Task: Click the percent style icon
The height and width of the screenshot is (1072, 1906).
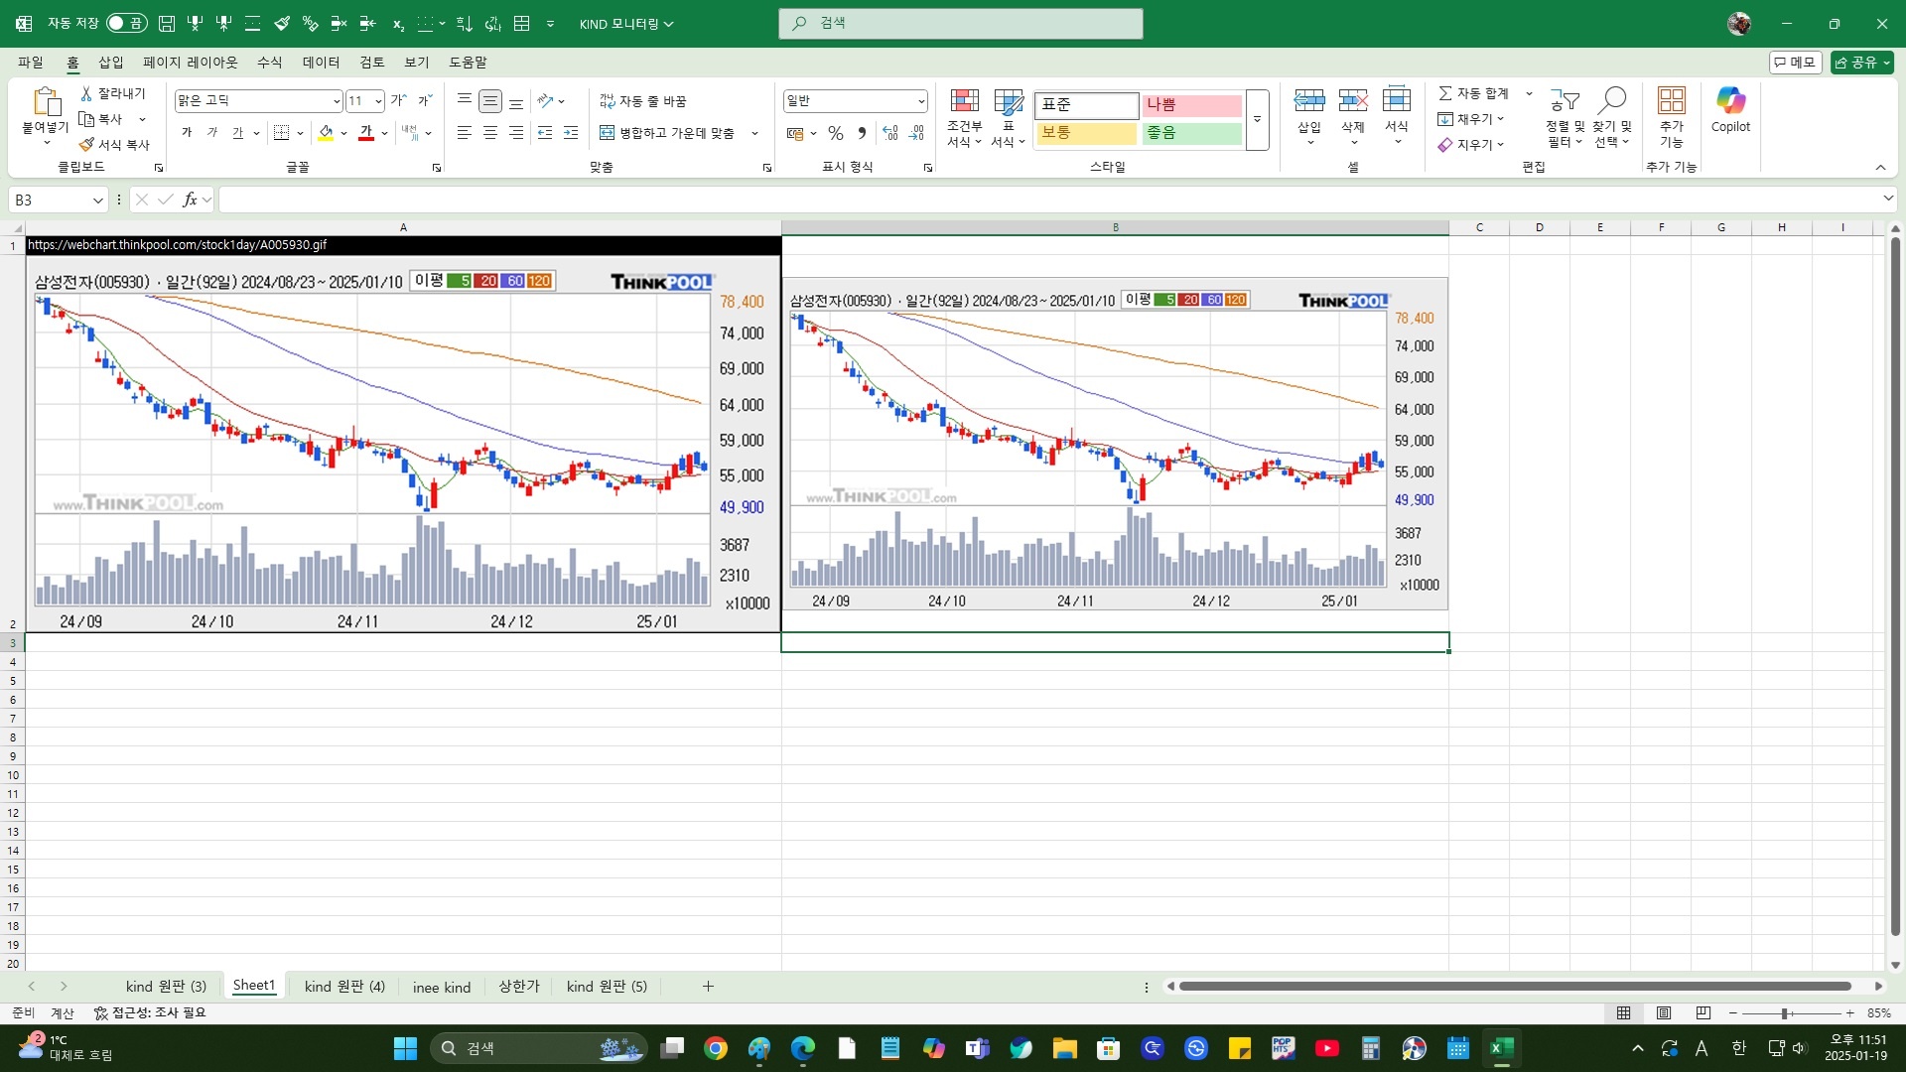Action: pyautogui.click(x=836, y=133)
